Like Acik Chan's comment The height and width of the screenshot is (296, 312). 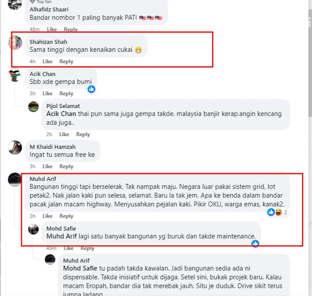[48, 93]
